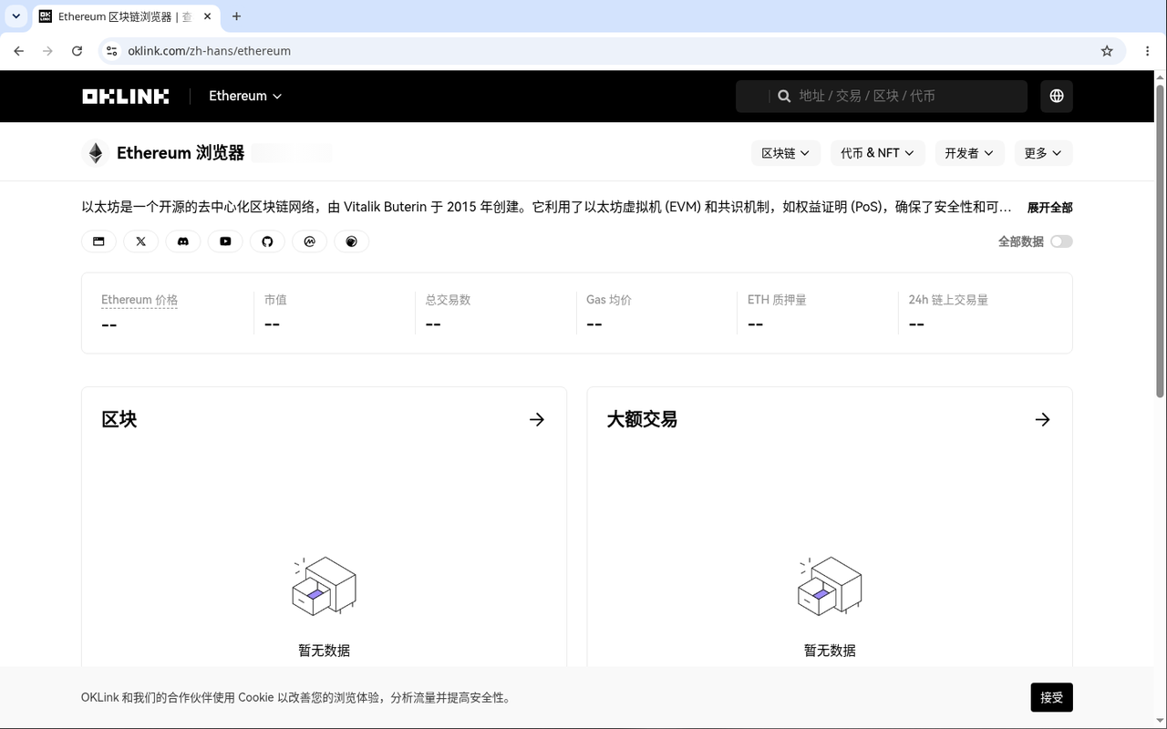
Task: Open a new browser tab
Action: [237, 16]
